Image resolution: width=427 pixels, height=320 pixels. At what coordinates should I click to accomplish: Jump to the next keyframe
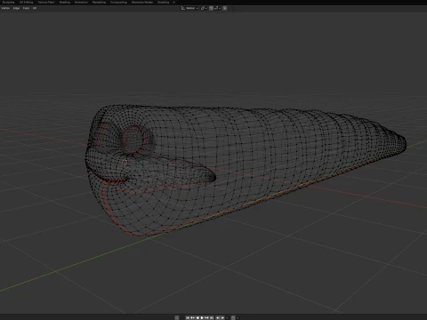click(x=206, y=317)
